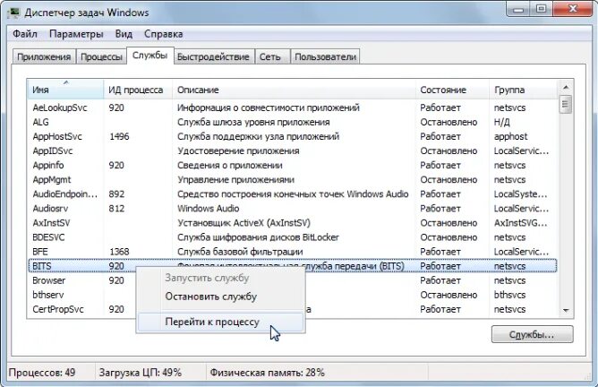Viewport: 598px width, 387px height.
Task: Switch to the Процессы tab
Action: click(x=101, y=56)
